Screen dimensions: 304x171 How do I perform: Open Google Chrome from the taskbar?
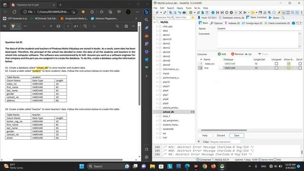point(205,166)
